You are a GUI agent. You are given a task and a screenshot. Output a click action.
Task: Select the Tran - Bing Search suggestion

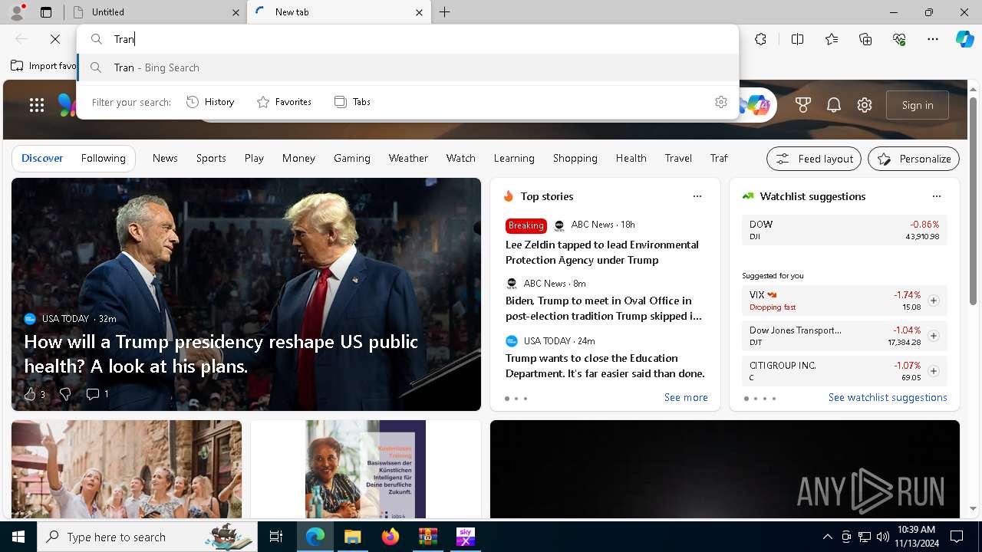coord(408,67)
